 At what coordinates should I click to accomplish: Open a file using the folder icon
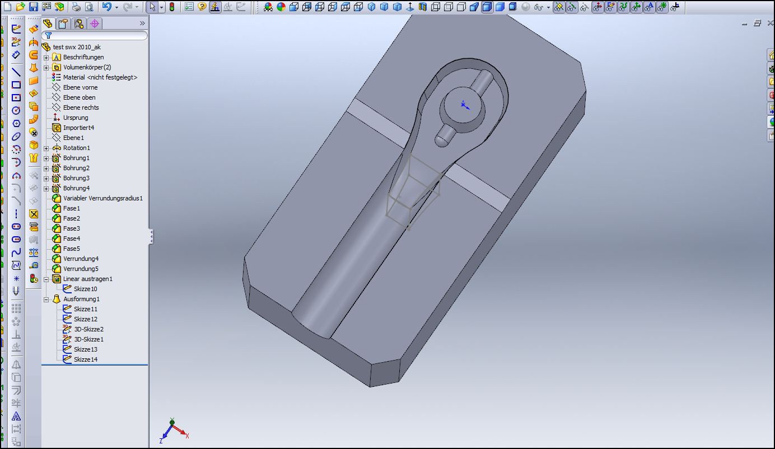pos(20,7)
